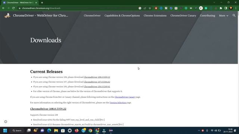Click the share page icon in address bar

pyautogui.click(x=145, y=8)
